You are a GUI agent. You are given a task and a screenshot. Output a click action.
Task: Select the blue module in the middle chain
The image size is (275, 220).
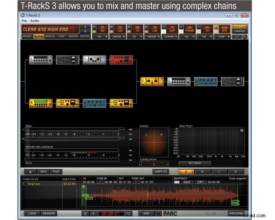tap(206, 82)
